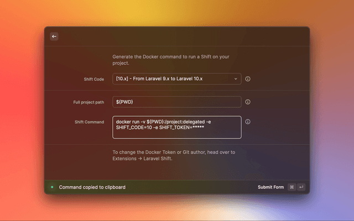Click the back arrow button

[54, 36]
